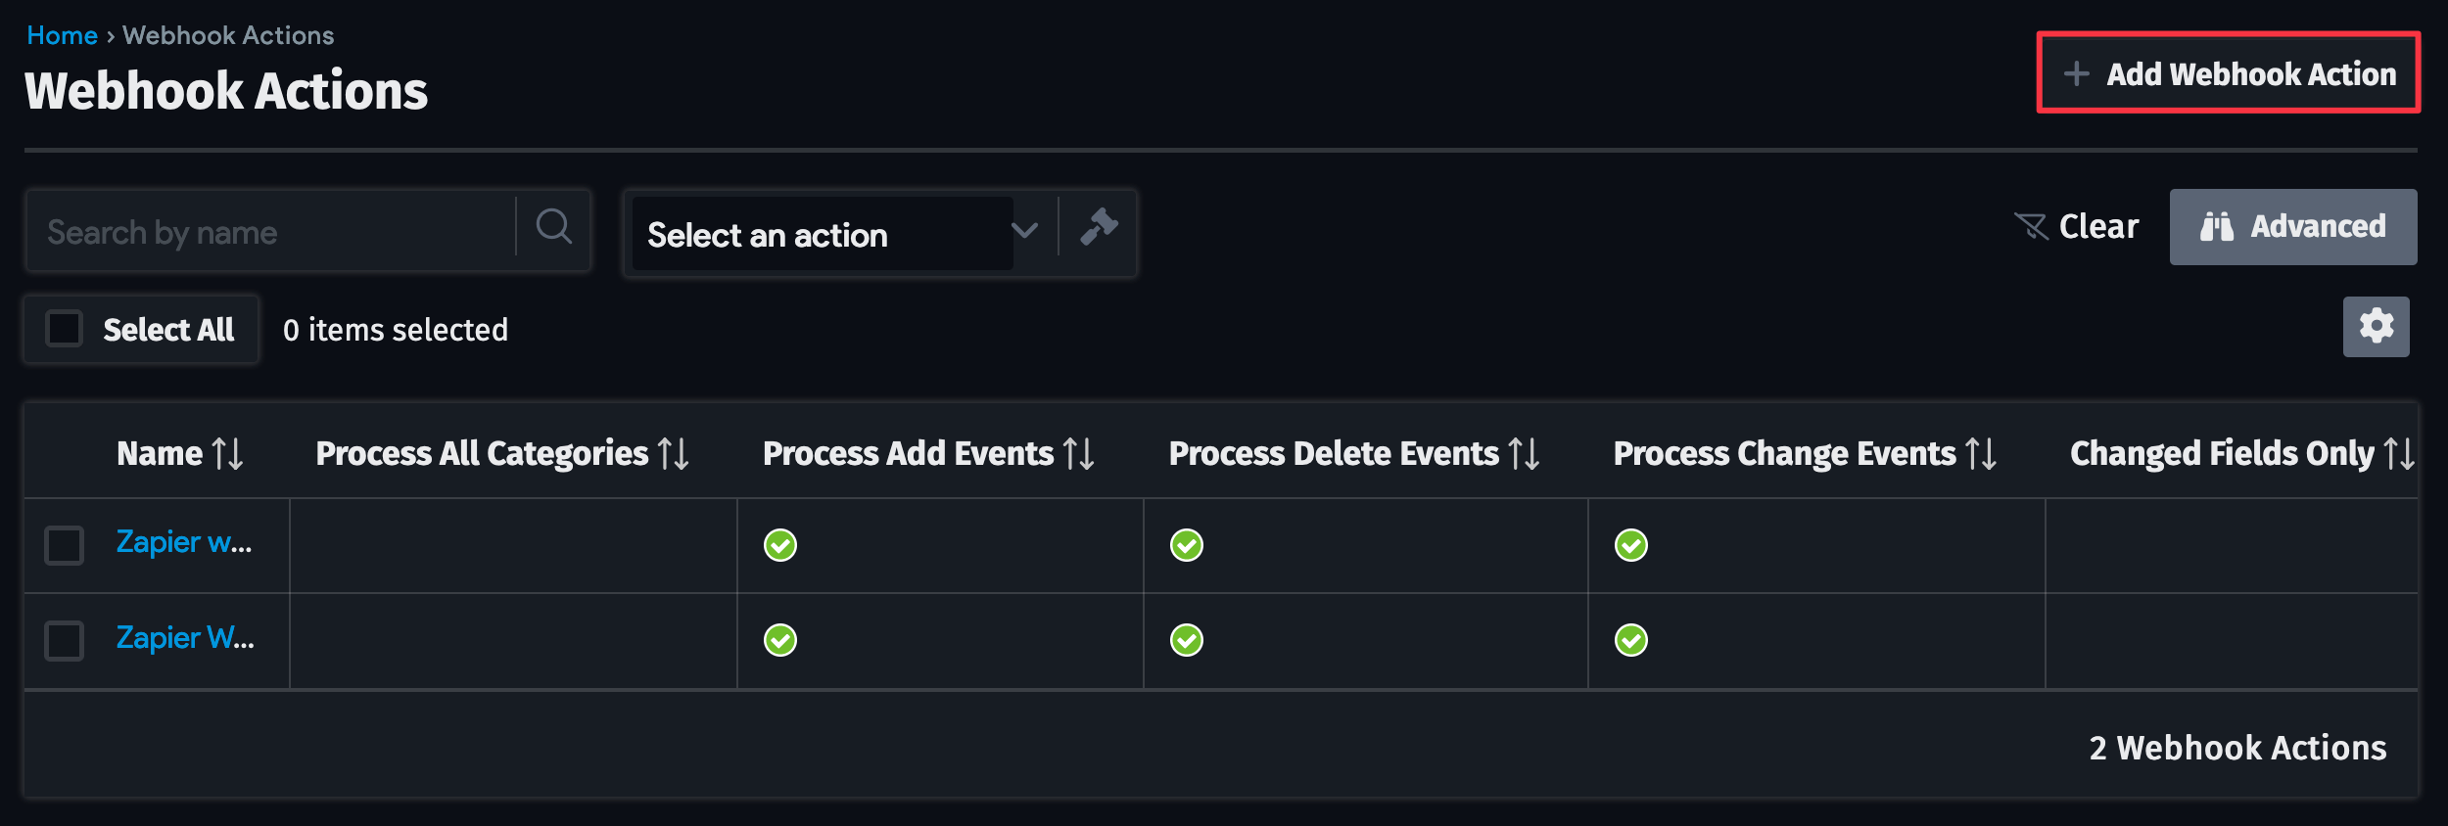Click the Clear filter funnel icon

click(x=2034, y=224)
